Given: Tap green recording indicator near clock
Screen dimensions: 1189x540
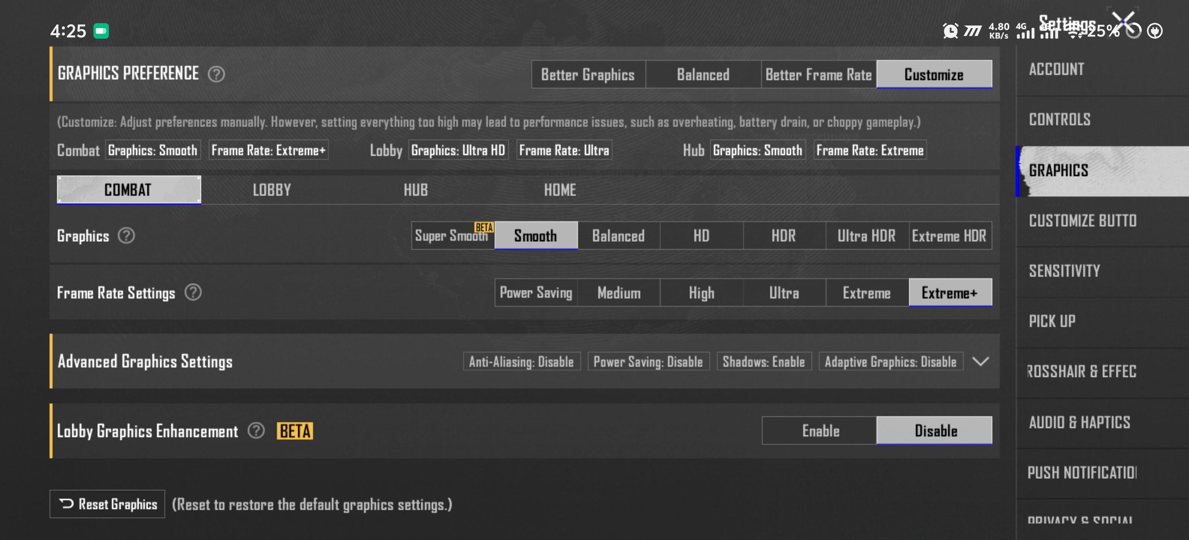Looking at the screenshot, I should point(101,31).
